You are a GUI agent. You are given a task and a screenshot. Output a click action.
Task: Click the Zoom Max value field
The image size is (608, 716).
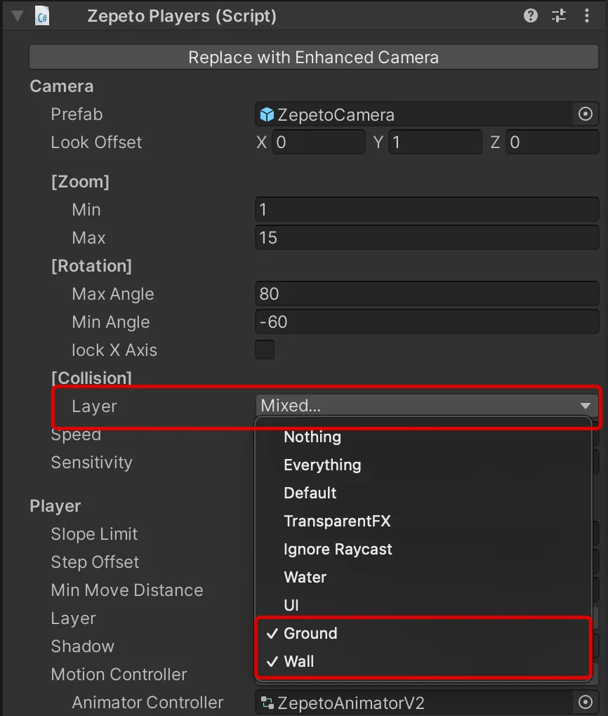pyautogui.click(x=427, y=237)
